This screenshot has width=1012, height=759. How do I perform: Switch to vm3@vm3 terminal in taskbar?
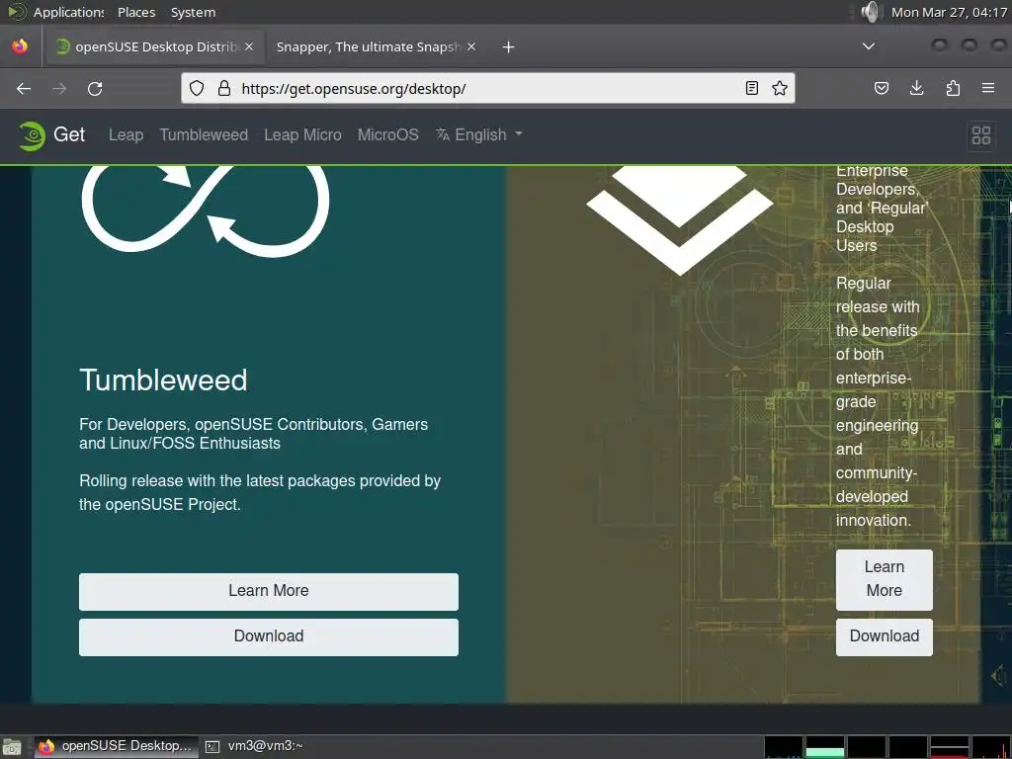(x=254, y=747)
